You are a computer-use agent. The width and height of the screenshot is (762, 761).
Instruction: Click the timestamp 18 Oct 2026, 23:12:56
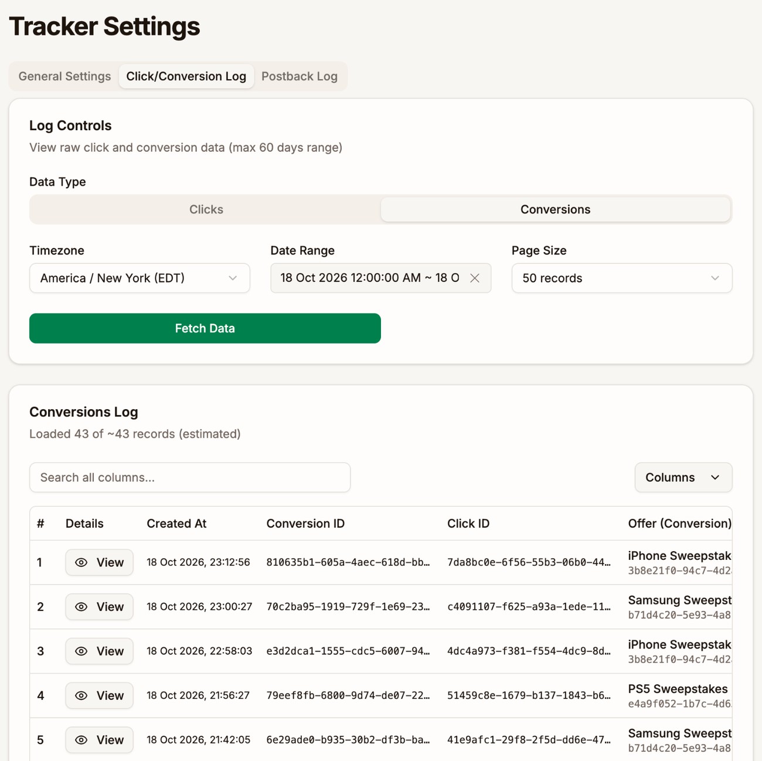point(198,562)
